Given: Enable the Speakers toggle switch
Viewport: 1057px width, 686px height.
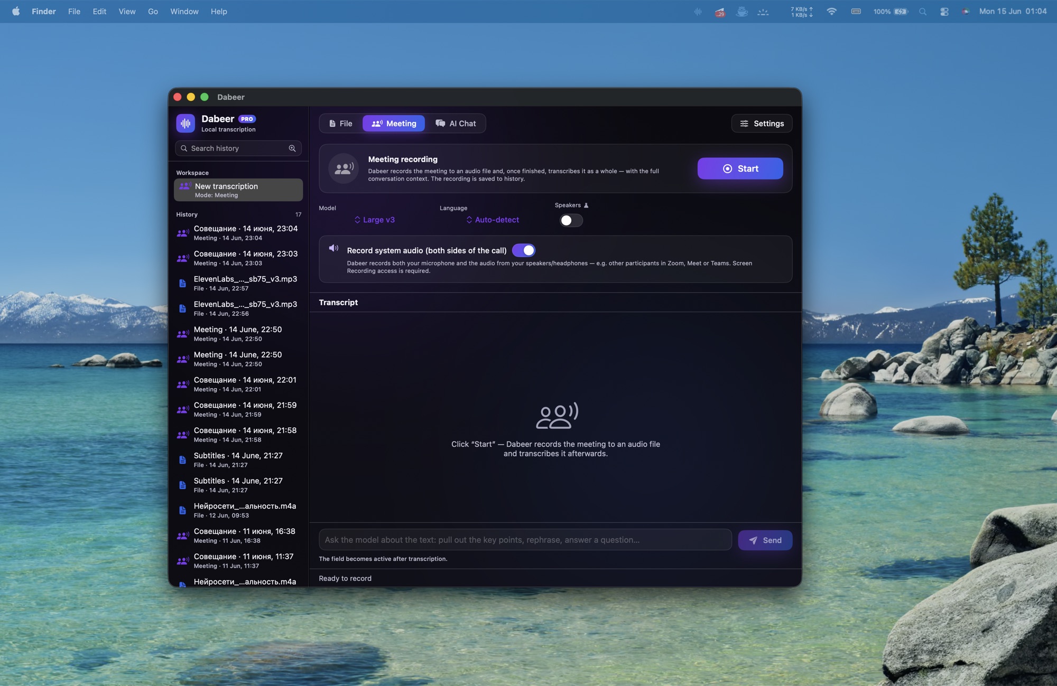Looking at the screenshot, I should [571, 220].
